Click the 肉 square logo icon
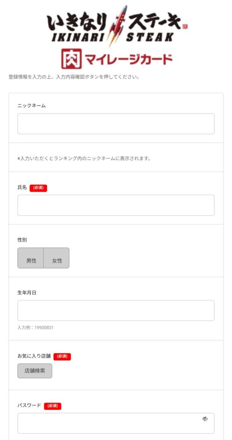The height and width of the screenshot is (440, 232). [x=72, y=58]
